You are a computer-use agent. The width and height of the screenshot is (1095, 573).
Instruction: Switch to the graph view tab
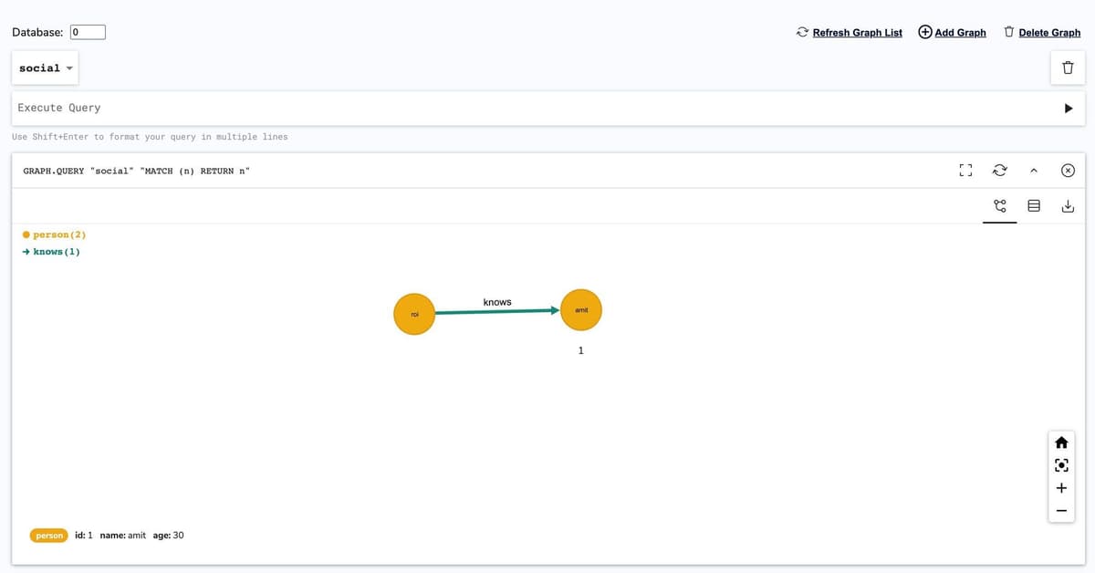point(1000,206)
